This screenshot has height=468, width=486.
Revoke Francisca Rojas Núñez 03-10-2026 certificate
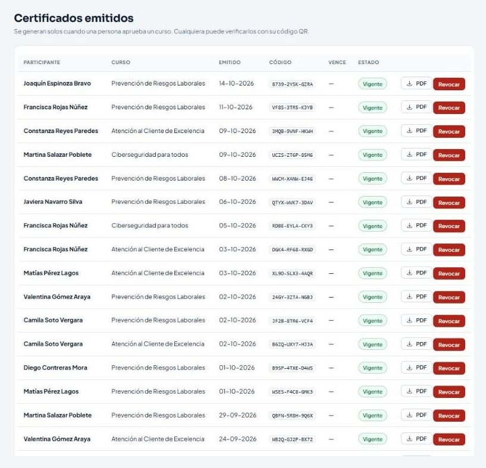point(449,250)
